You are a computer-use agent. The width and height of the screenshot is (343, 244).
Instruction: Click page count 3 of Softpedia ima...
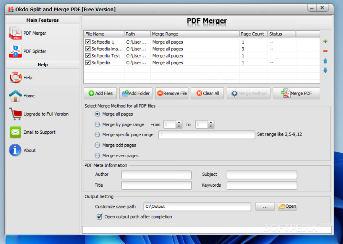click(243, 49)
